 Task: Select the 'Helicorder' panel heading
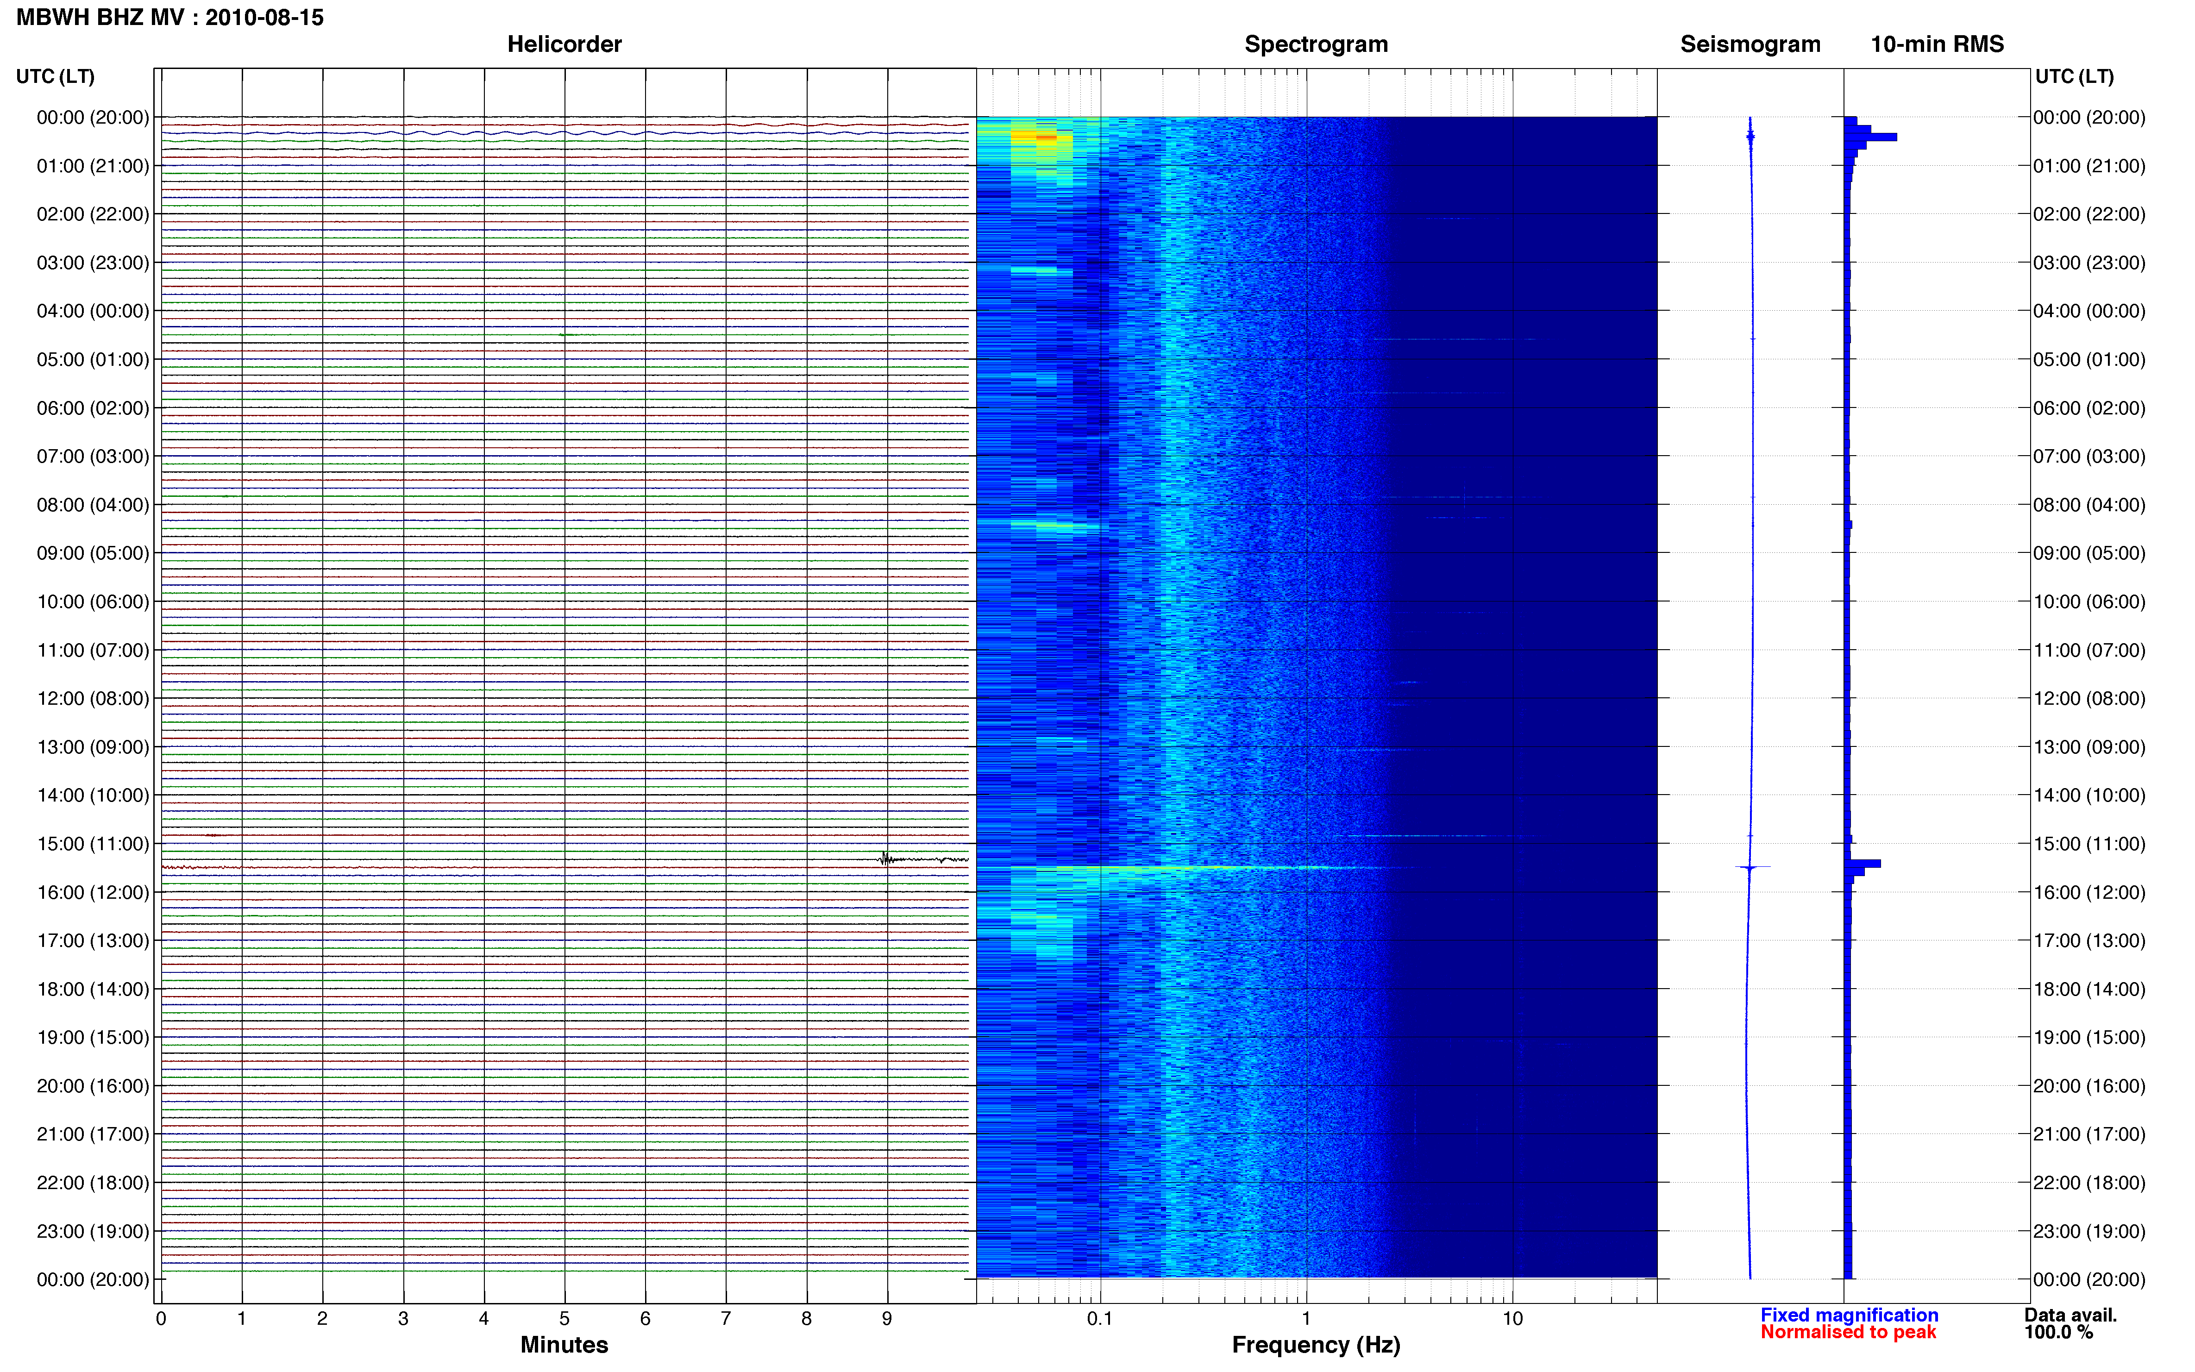click(x=564, y=44)
